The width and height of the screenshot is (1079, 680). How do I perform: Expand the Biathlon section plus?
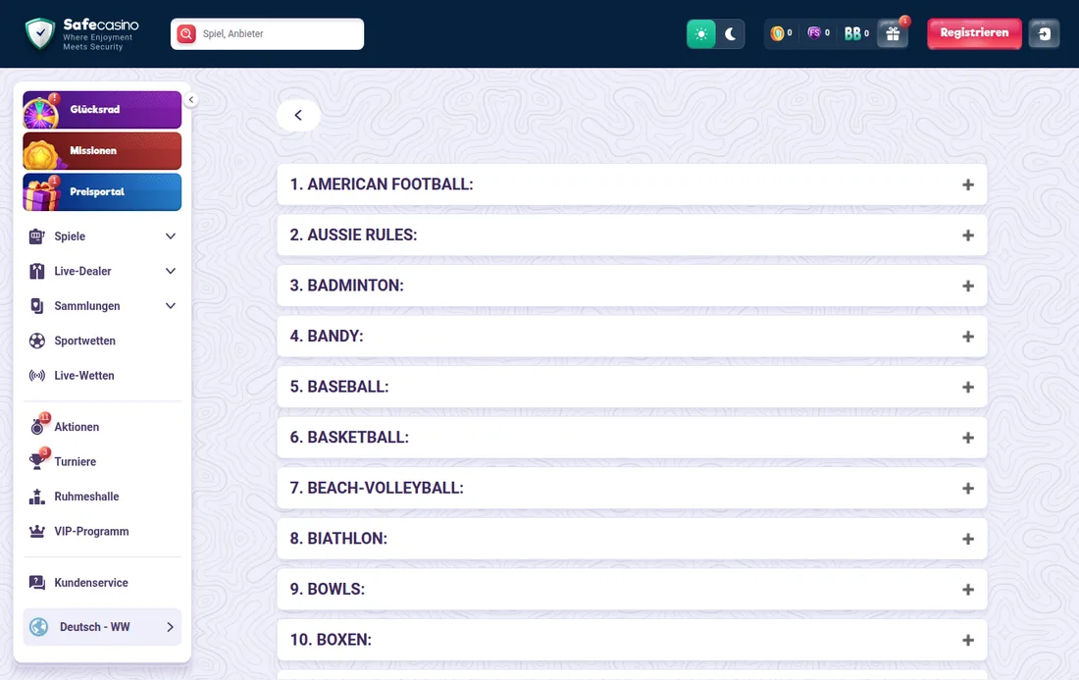coord(968,539)
